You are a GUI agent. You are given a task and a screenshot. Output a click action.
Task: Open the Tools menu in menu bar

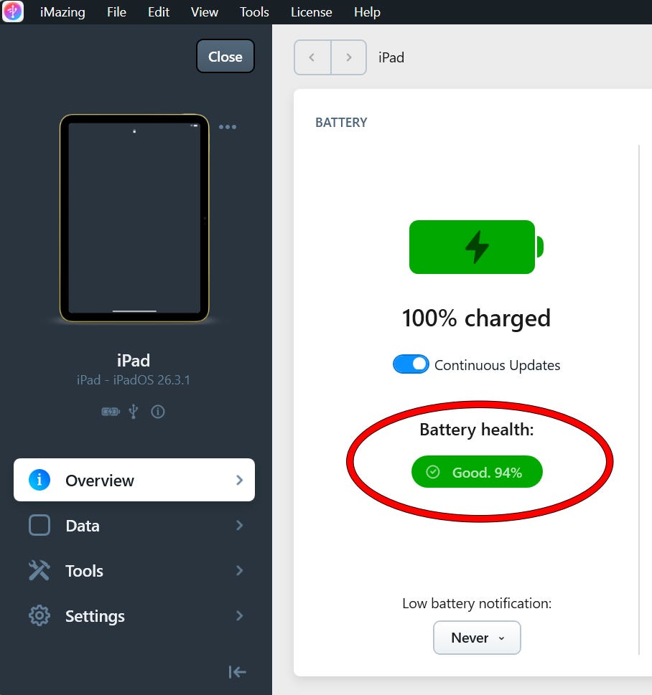coord(254,12)
